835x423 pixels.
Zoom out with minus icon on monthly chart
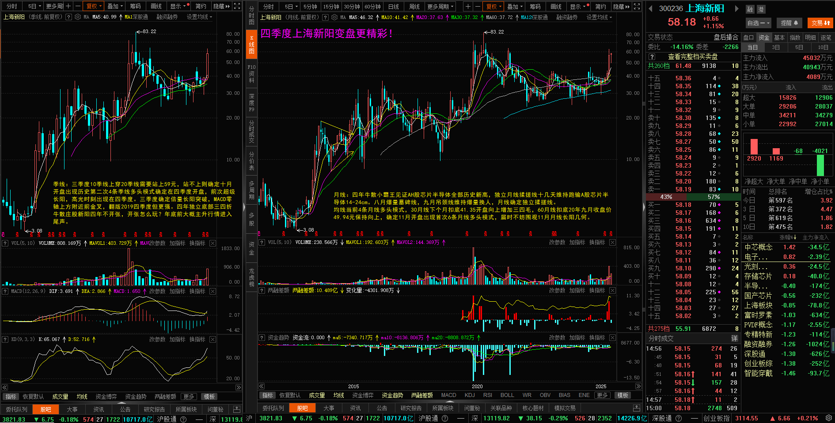point(478,6)
